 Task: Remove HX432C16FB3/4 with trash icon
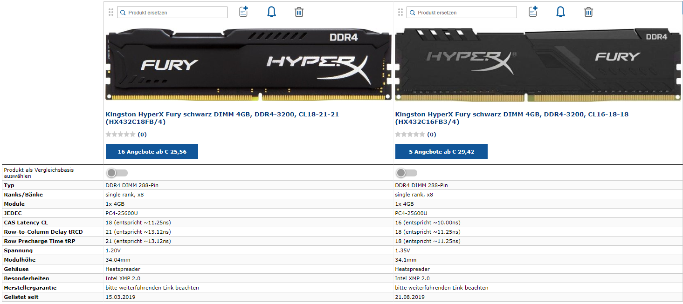click(589, 12)
